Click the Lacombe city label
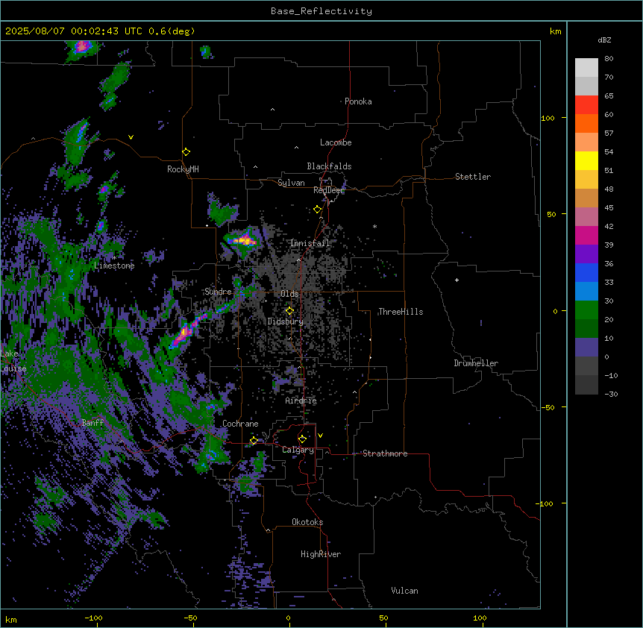This screenshot has height=628, width=643. click(336, 142)
